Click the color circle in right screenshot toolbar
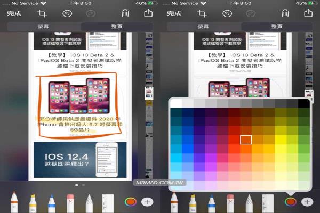Screen dimensions: 320x213 291,202
